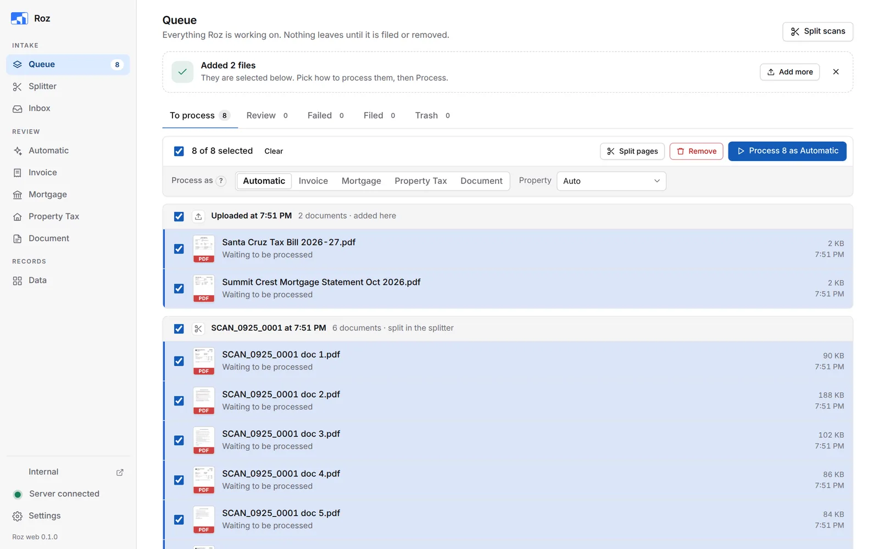
Task: Open the Data records page
Action: click(x=68, y=280)
